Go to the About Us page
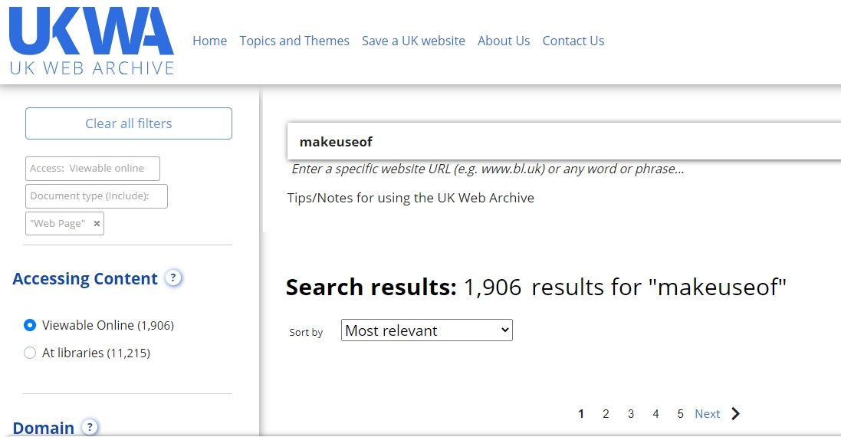841x437 pixels. 504,41
